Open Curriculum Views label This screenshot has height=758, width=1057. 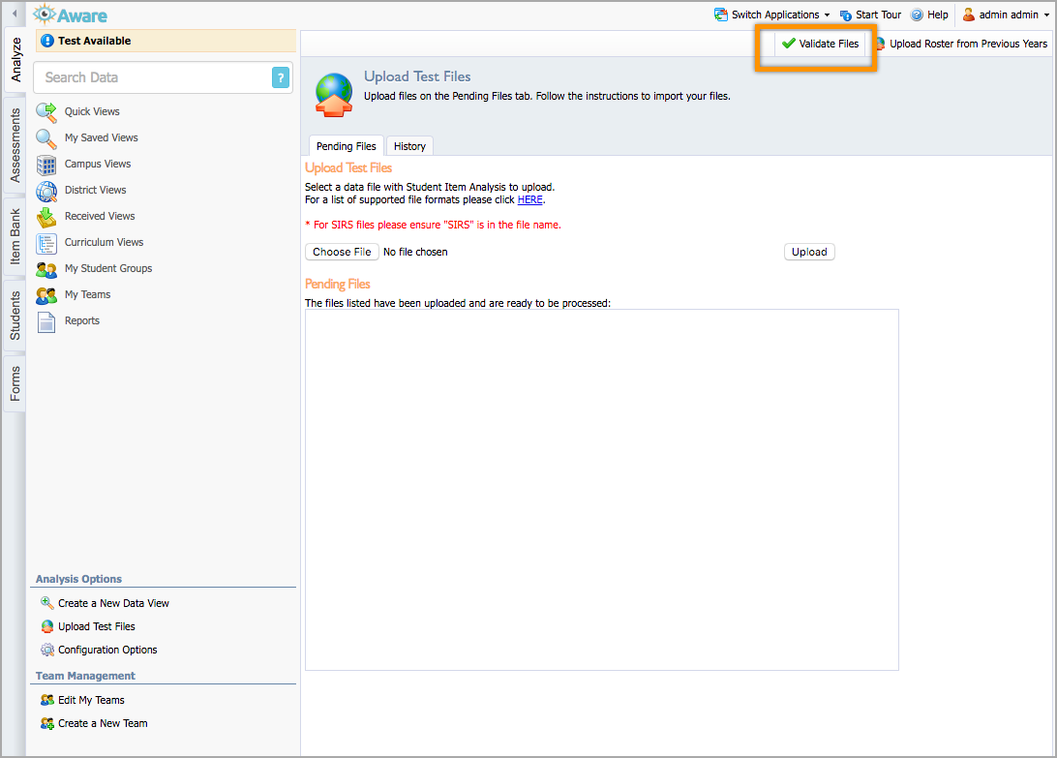coord(104,242)
